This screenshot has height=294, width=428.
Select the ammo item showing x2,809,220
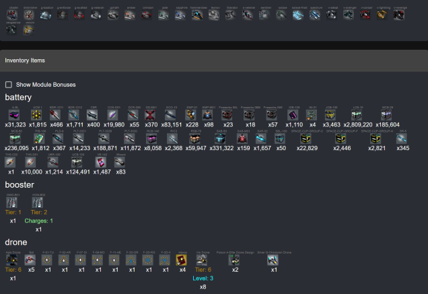coord(356,115)
